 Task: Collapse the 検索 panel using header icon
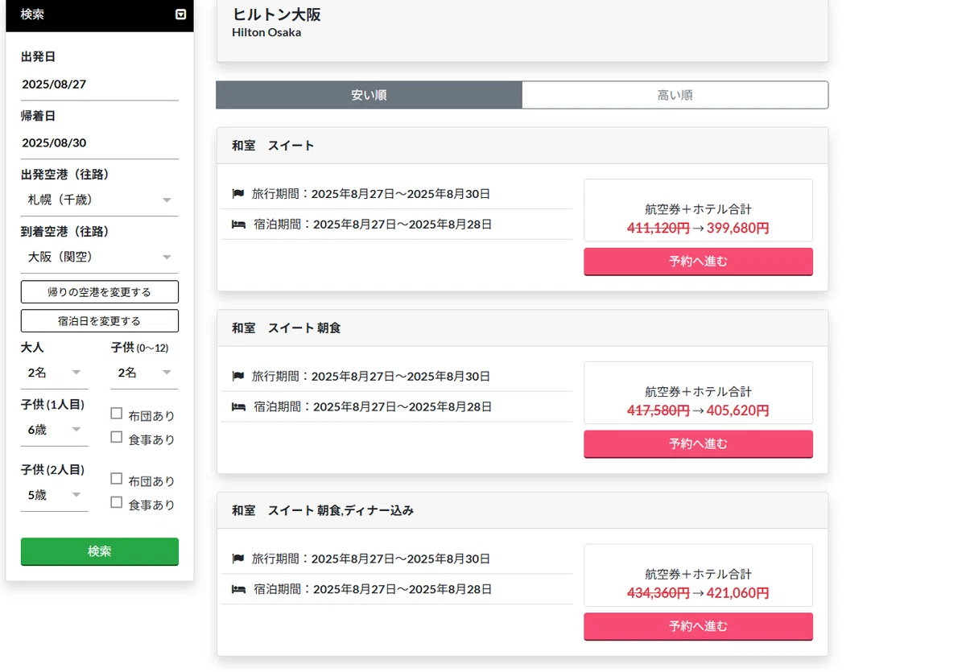181,14
